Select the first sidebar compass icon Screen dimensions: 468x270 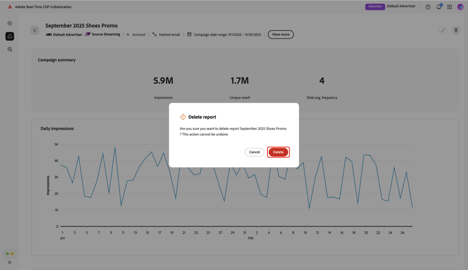coord(10,23)
